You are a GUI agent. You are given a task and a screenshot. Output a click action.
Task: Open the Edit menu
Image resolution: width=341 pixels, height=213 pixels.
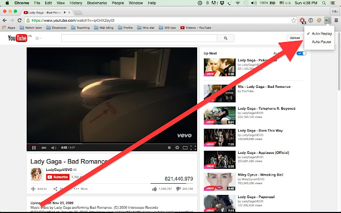tap(48, 3)
